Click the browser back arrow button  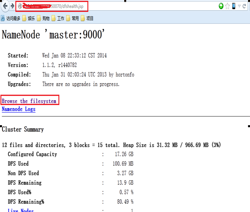coord(5,6)
